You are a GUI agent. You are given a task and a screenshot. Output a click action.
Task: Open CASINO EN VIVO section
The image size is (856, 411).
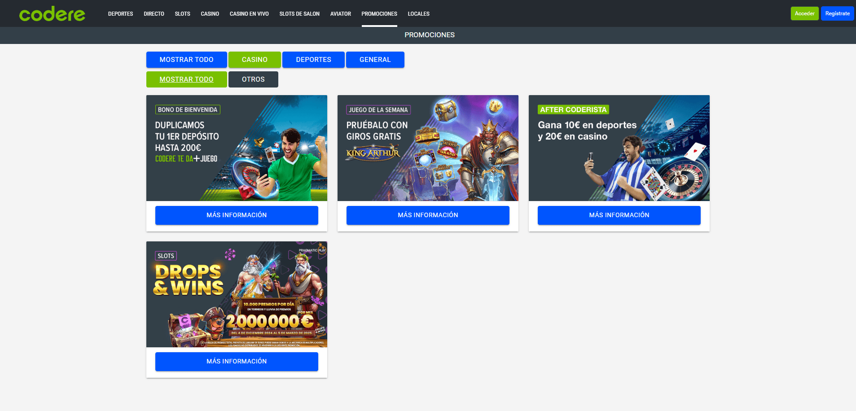249,14
